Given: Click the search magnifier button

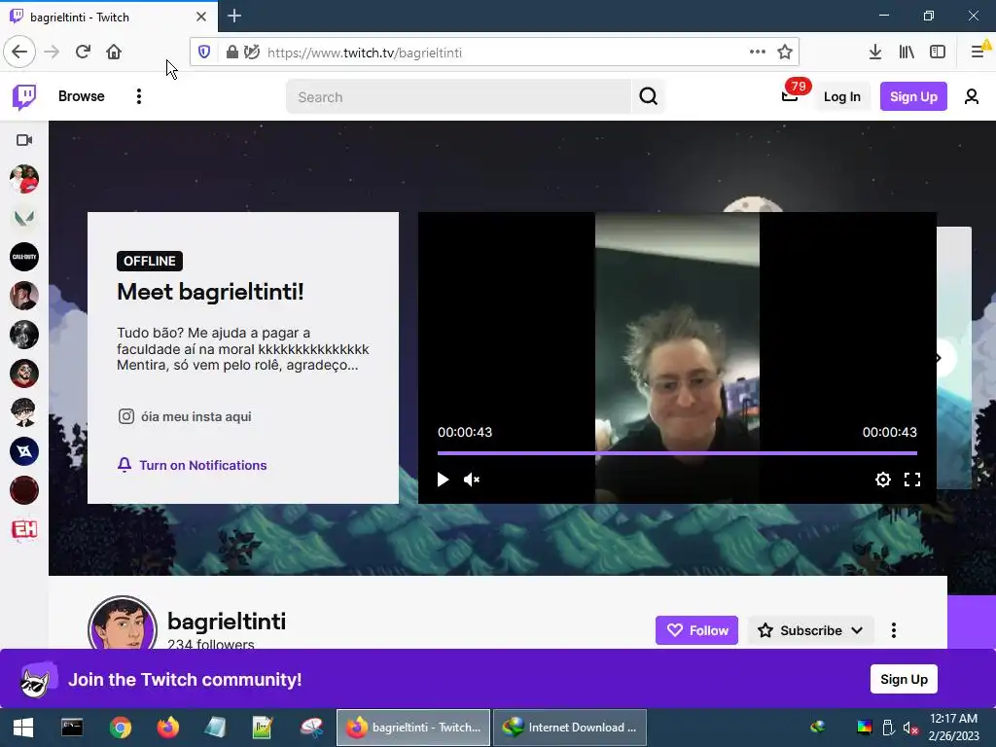Looking at the screenshot, I should coord(648,96).
